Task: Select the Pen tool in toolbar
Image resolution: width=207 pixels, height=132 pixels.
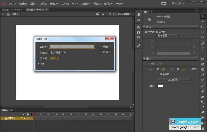Action: click(203, 43)
